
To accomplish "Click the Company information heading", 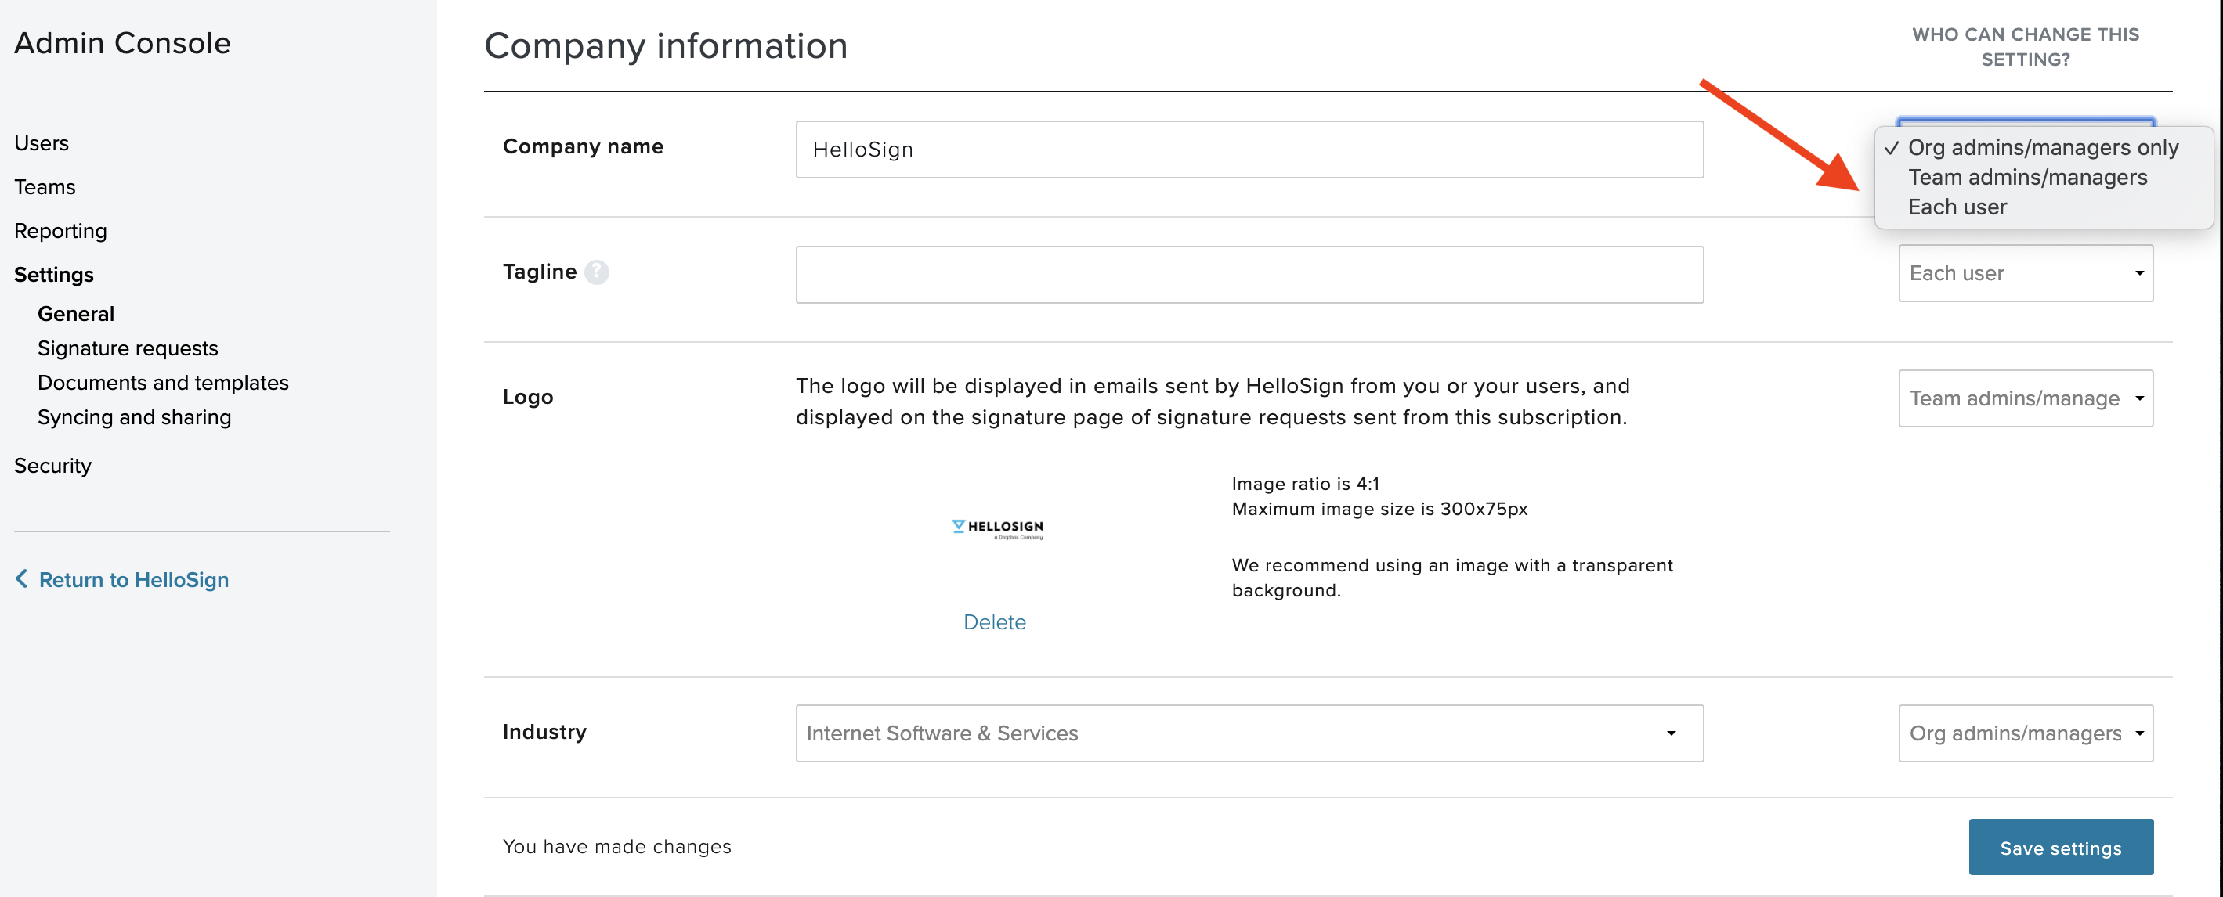I will pos(665,45).
